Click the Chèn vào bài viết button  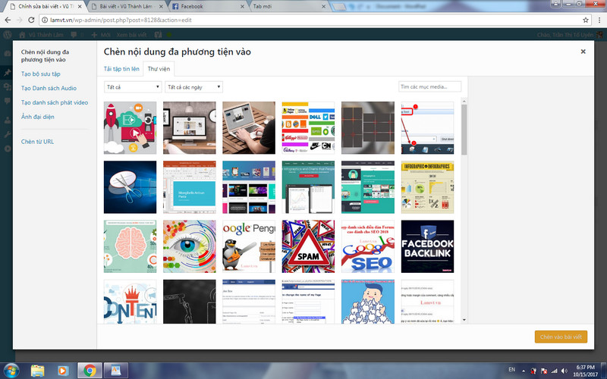[x=561, y=337]
